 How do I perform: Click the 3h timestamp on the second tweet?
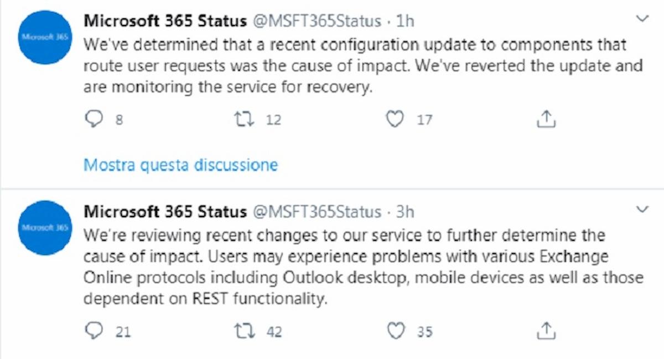point(405,212)
